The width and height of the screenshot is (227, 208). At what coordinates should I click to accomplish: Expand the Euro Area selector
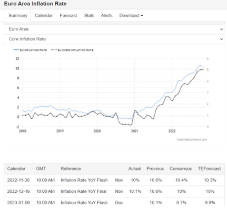tap(114, 29)
